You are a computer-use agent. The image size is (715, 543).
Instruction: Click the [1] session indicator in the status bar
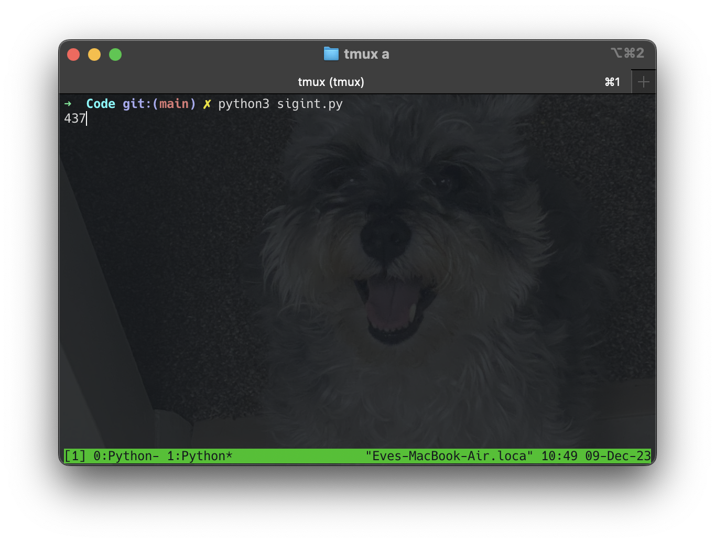pos(75,456)
